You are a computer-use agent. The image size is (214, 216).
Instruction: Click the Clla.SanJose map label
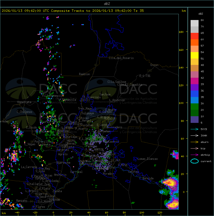[x=117, y=82]
